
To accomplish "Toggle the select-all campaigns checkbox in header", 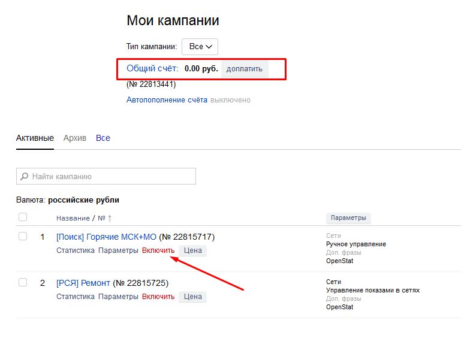I will [x=23, y=217].
